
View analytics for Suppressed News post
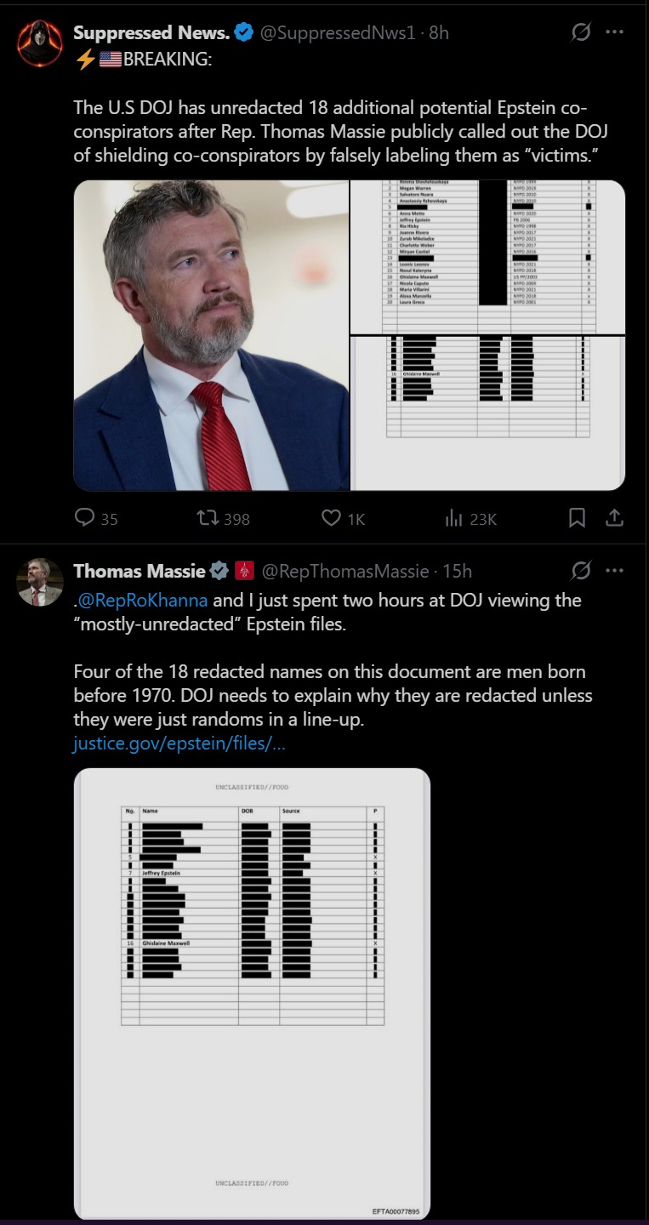454,517
